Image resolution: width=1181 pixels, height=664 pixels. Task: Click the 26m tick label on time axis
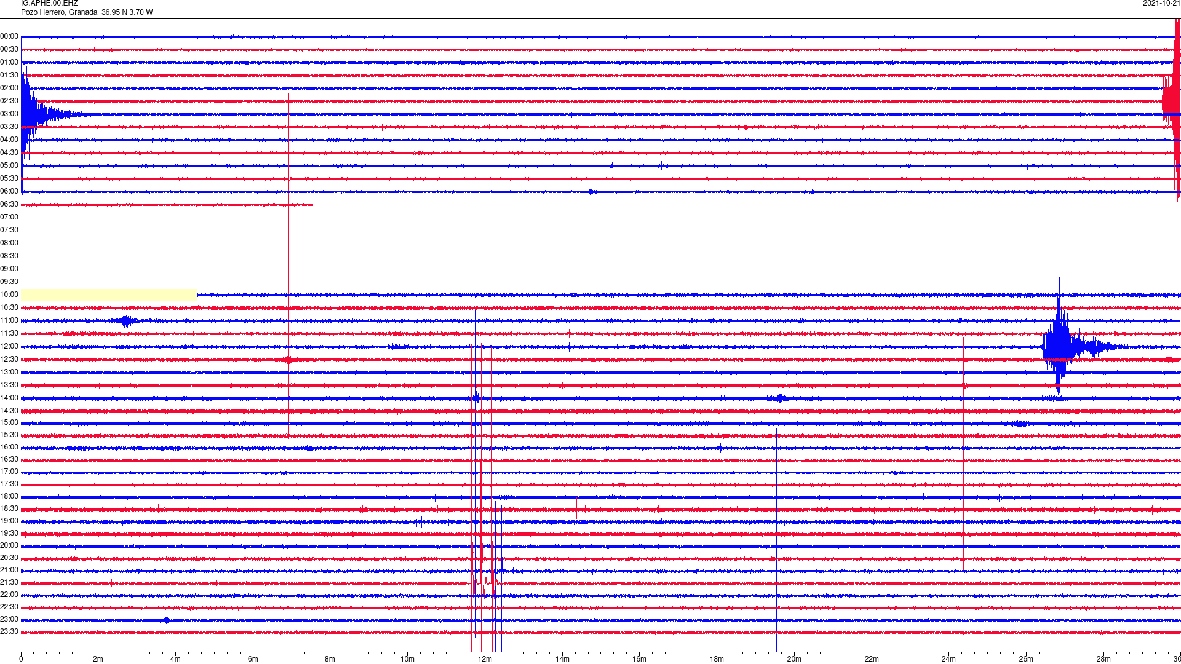click(x=1027, y=659)
